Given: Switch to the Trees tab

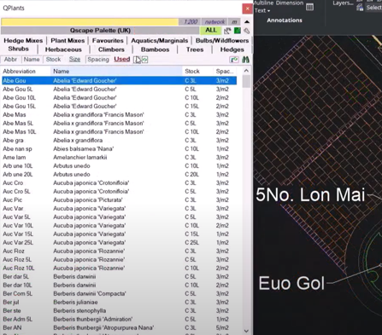Looking at the screenshot, I should point(195,49).
